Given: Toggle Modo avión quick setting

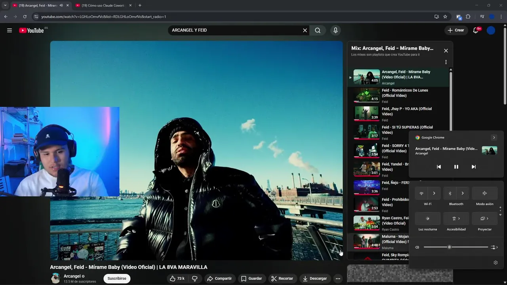Looking at the screenshot, I should tap(485, 194).
